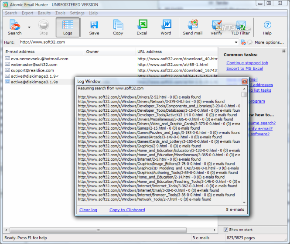Open the Results menu

point(44,13)
